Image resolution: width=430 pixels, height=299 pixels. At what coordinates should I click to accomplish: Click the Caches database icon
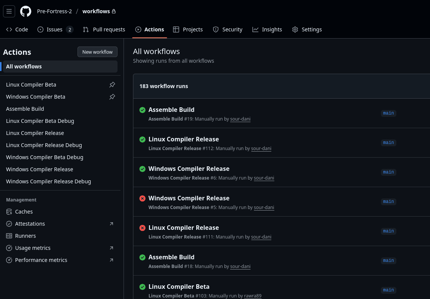pos(9,212)
